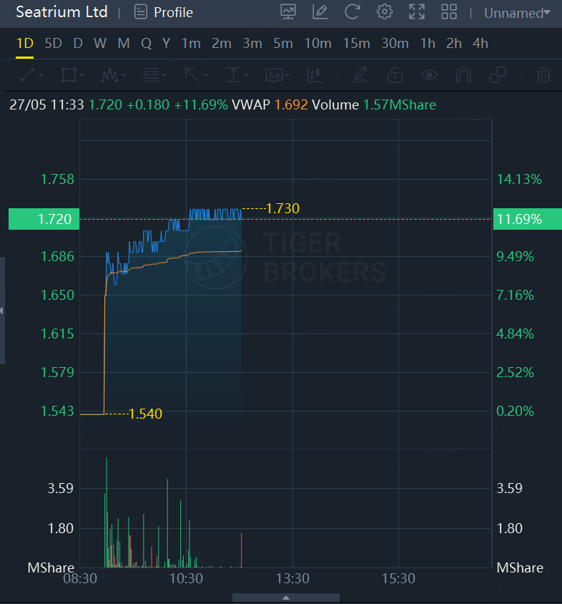Toggle drawing visibility eye icon
Image resolution: width=562 pixels, height=604 pixels.
(x=429, y=74)
